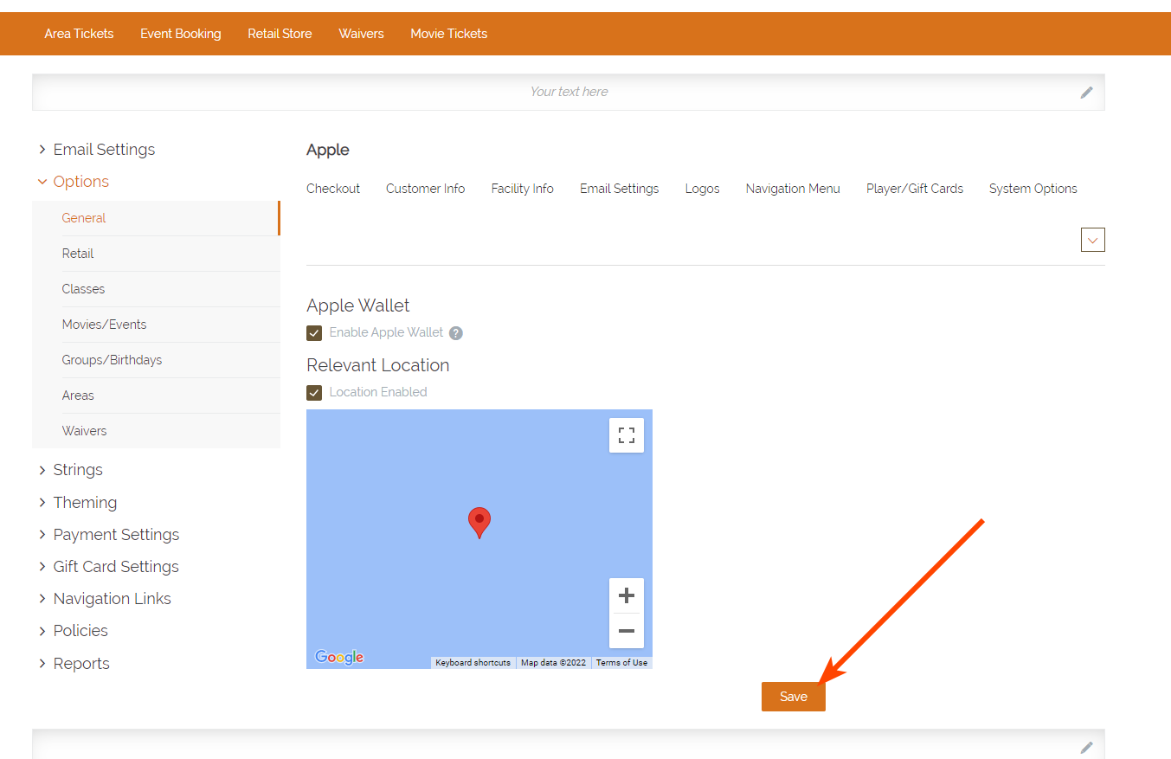Viewport: 1171px width, 759px height.
Task: Click the Google logo on the map
Action: 339,658
